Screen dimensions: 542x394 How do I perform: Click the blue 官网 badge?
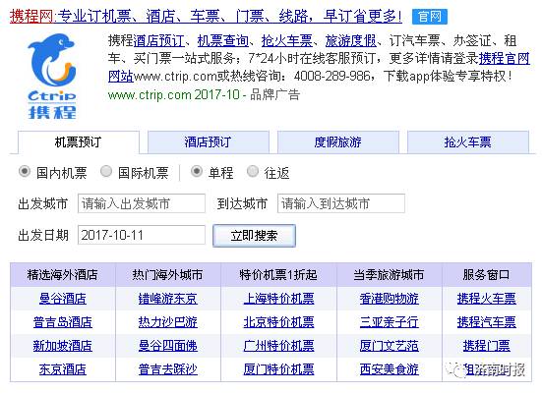pyautogui.click(x=430, y=17)
